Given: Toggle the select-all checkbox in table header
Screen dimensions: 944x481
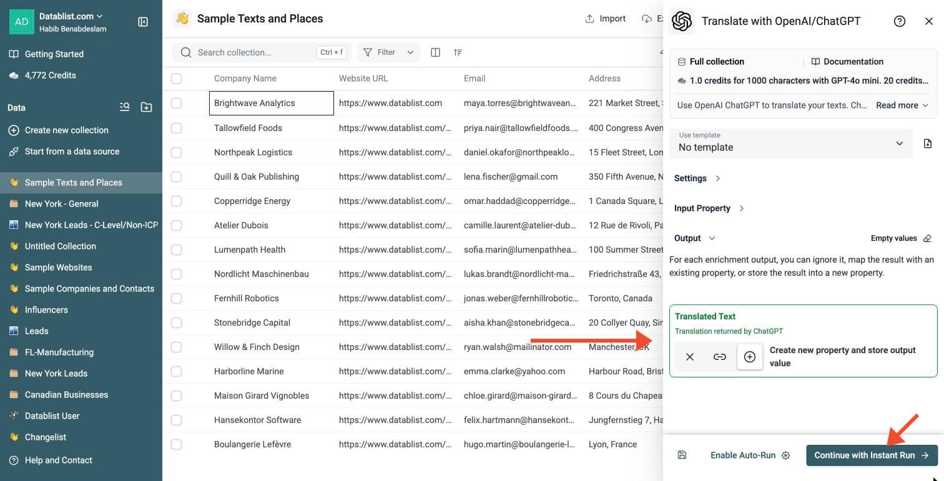Looking at the screenshot, I should tap(176, 79).
